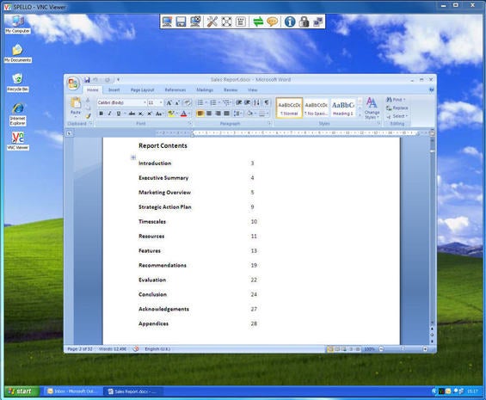Apply yellow text highlight color
Screen dimensions: 486x400
click(171, 114)
